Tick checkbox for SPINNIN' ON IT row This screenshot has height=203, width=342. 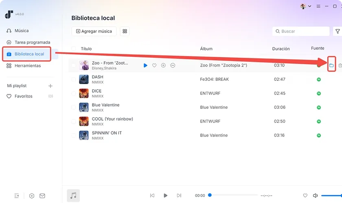pos(74,135)
